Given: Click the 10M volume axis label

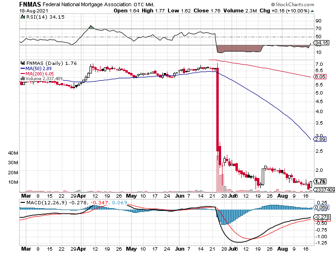Looking at the screenshot, I should coord(13,182).
